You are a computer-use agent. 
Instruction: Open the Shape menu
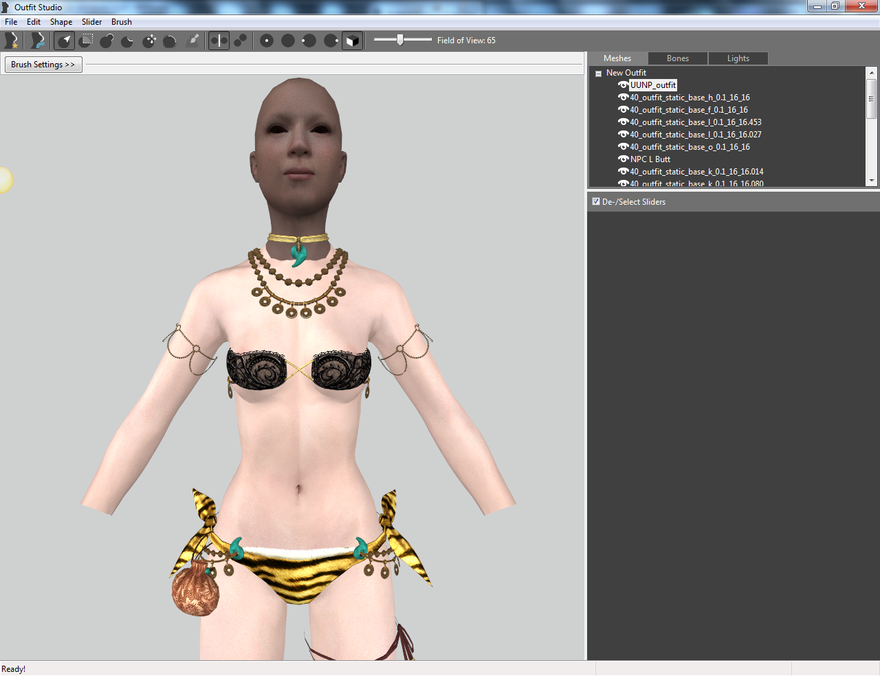pos(61,22)
